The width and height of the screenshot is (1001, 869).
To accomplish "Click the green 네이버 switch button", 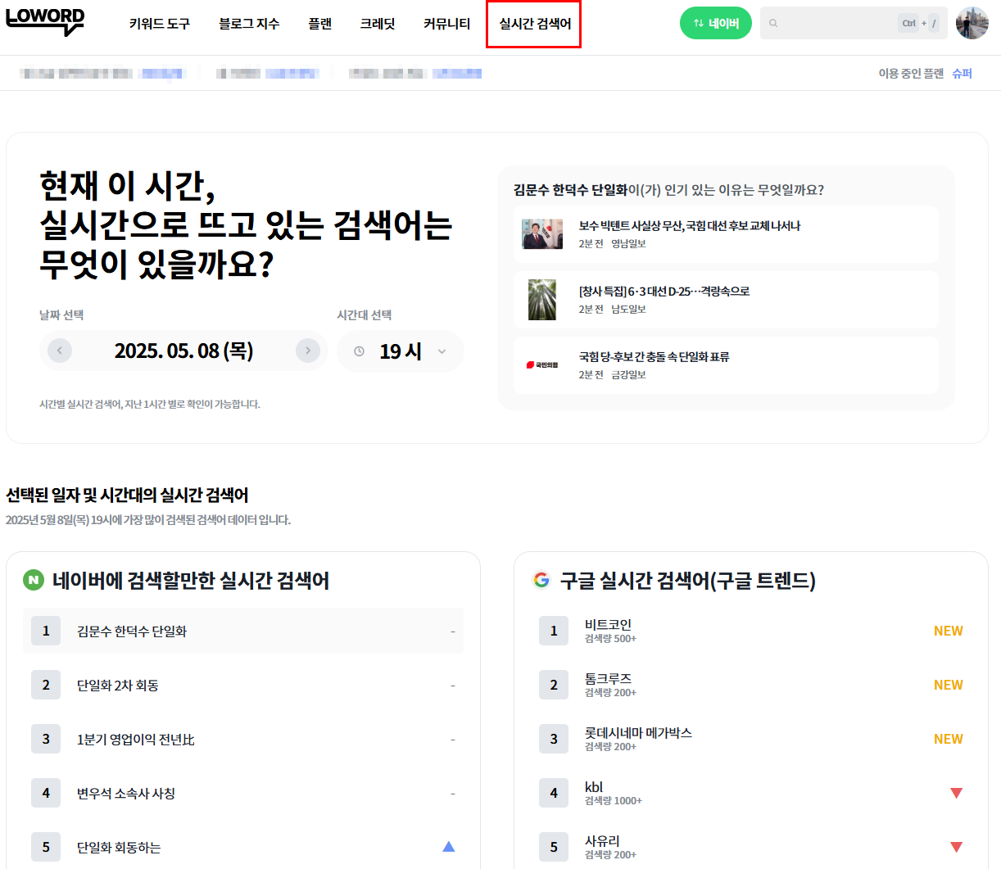I will pyautogui.click(x=716, y=23).
